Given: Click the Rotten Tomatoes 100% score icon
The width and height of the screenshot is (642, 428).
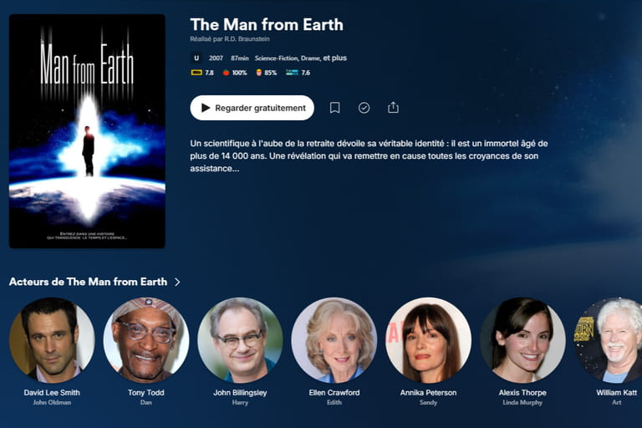Looking at the screenshot, I should click(x=226, y=73).
